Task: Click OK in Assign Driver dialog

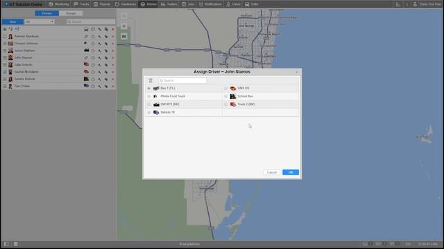Action: (291, 172)
